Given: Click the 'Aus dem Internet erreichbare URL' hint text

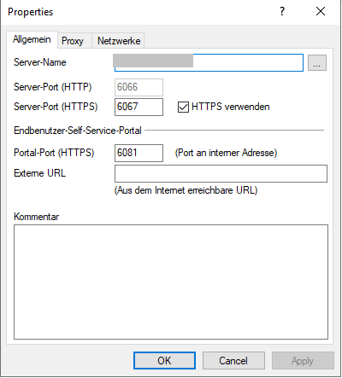Looking at the screenshot, I should tap(186, 190).
